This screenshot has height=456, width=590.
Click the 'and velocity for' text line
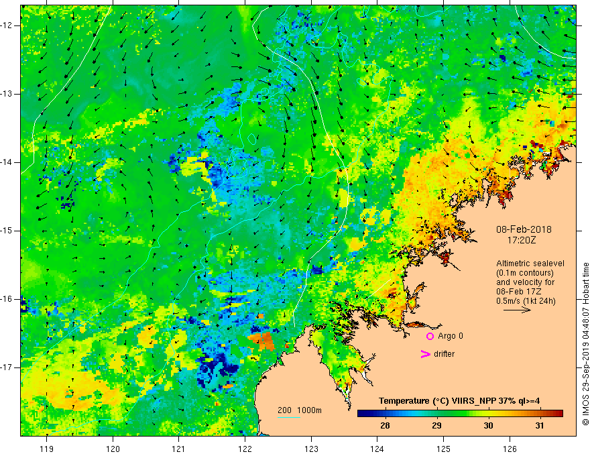coord(525,282)
